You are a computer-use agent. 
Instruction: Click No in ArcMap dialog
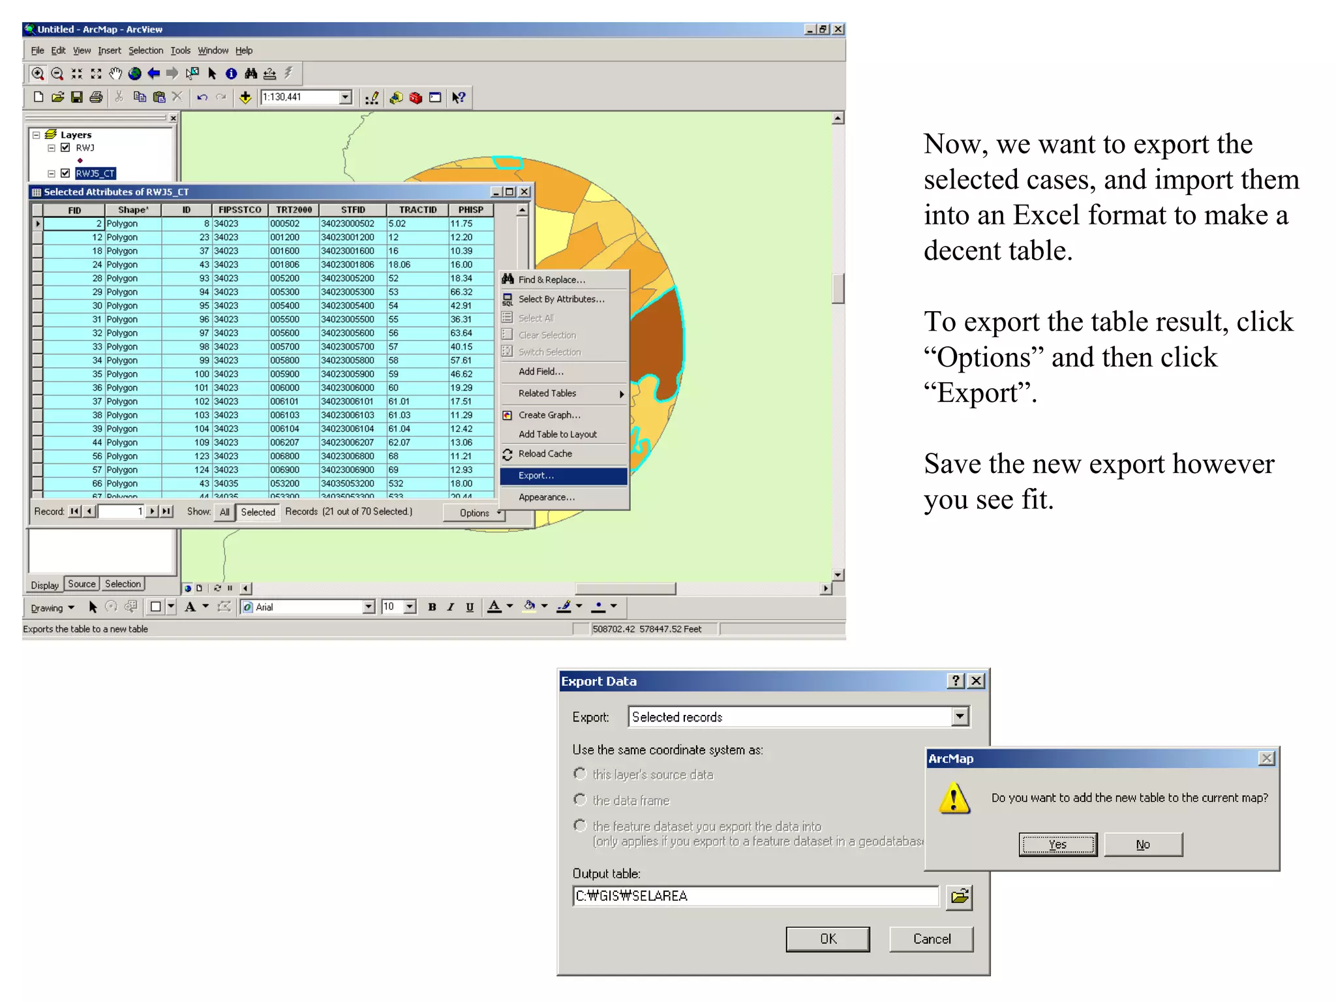[1143, 844]
